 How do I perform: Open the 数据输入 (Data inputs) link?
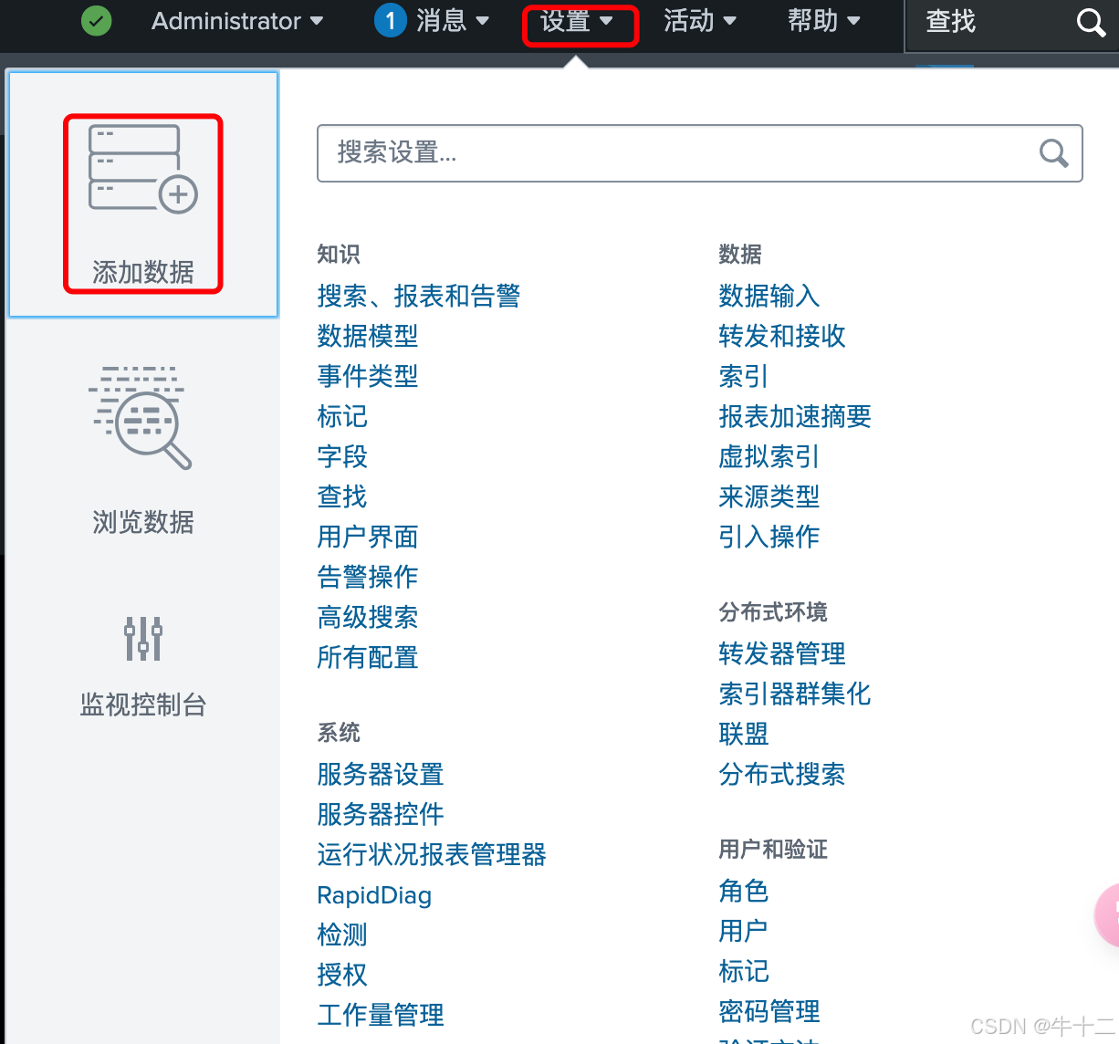769,296
